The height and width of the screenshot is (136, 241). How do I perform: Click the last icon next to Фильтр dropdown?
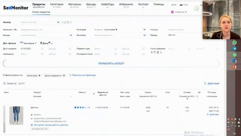[71, 22]
